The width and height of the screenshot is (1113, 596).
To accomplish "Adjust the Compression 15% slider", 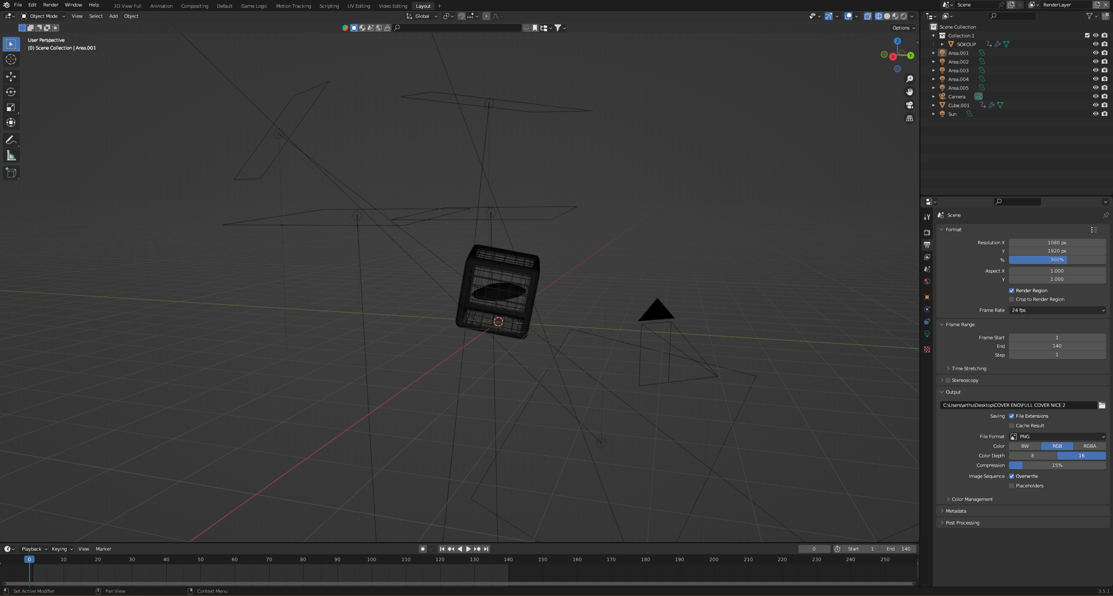I will pos(1057,465).
